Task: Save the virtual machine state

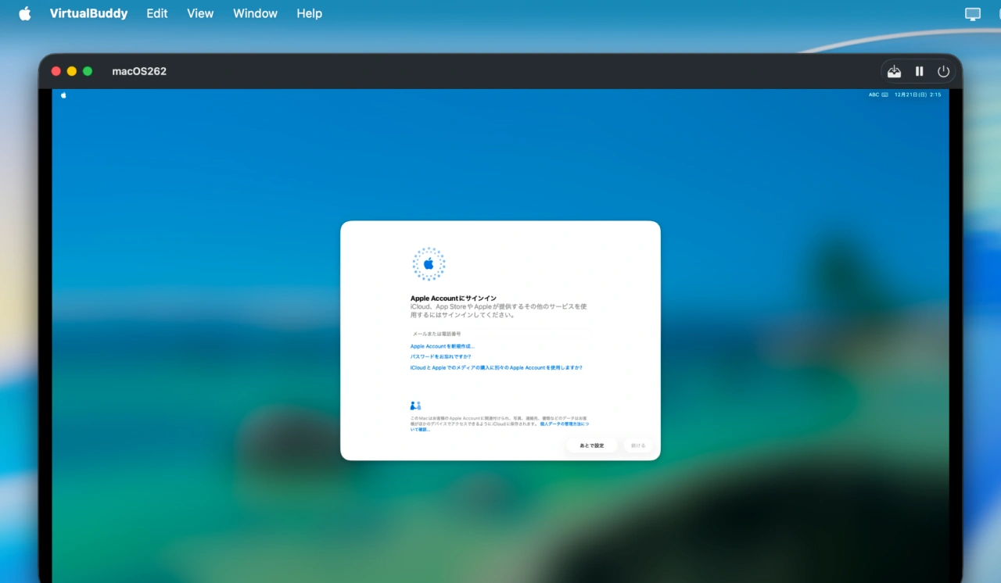Action: [894, 71]
